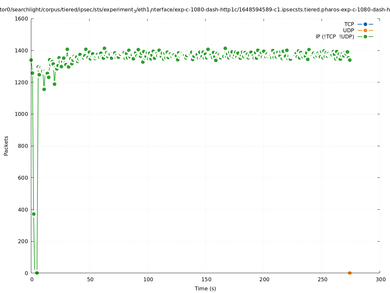Click the orange UDP data point on x-axis
This screenshot has width=390, height=293.
pyautogui.click(x=350, y=273)
